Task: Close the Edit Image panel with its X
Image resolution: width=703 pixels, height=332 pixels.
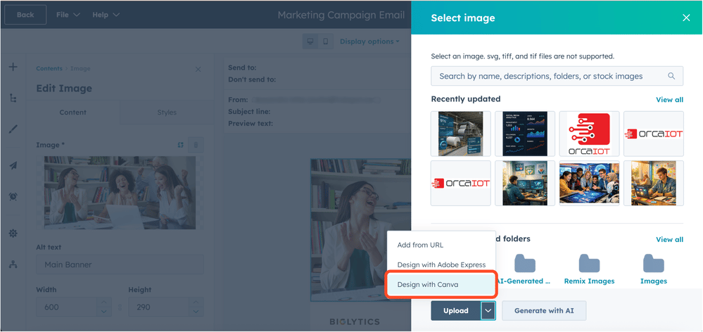Action: point(198,69)
